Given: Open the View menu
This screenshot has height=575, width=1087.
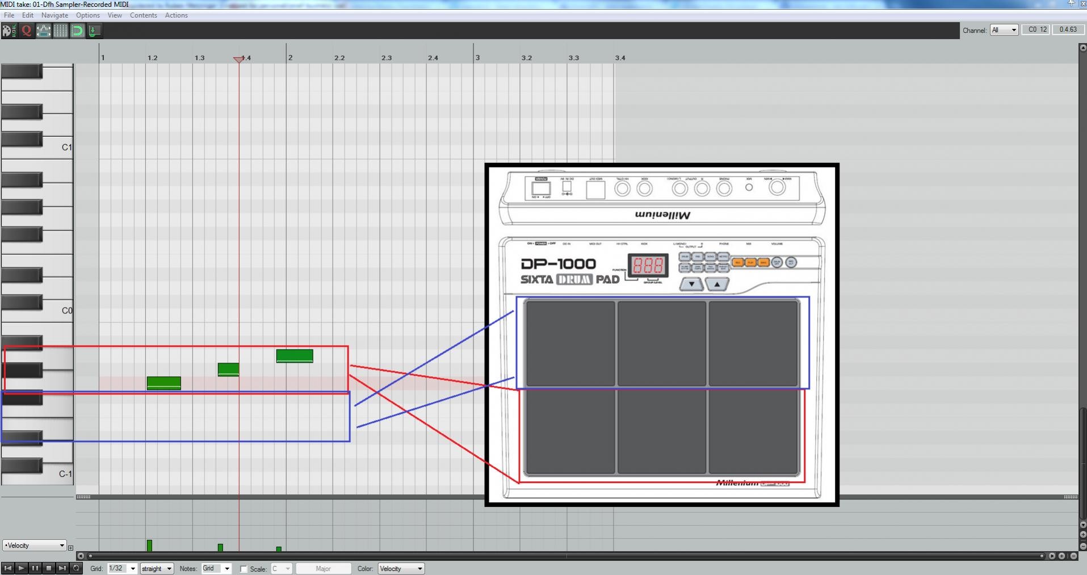Looking at the screenshot, I should (115, 15).
